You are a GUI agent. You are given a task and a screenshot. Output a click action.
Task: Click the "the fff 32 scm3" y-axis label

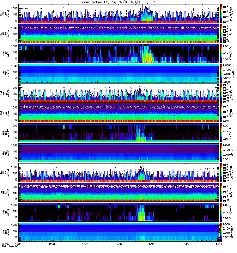point(5,192)
